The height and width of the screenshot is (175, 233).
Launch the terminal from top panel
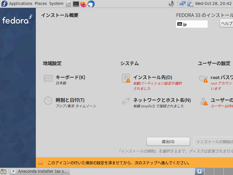[76, 4]
